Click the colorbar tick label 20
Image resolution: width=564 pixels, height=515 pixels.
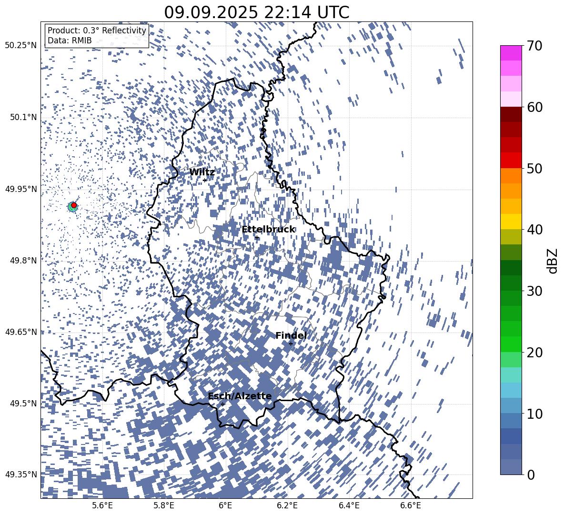[534, 353]
